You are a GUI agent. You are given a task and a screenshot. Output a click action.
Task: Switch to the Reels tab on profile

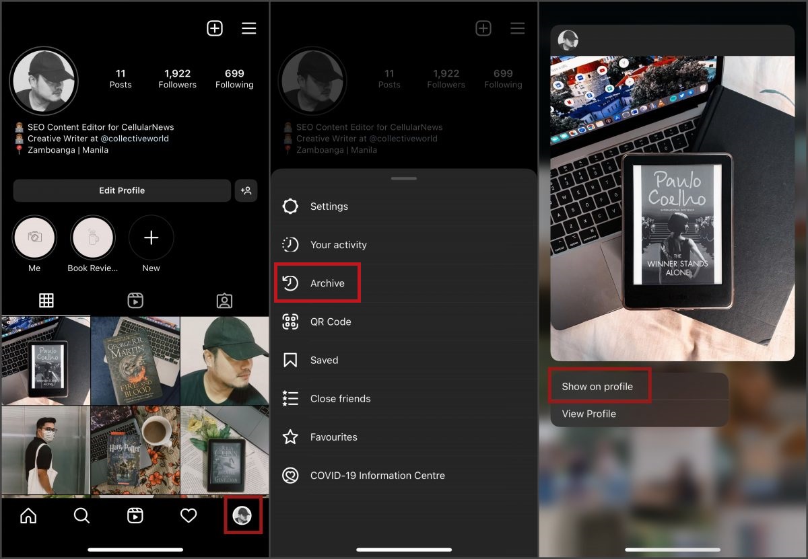tap(135, 301)
